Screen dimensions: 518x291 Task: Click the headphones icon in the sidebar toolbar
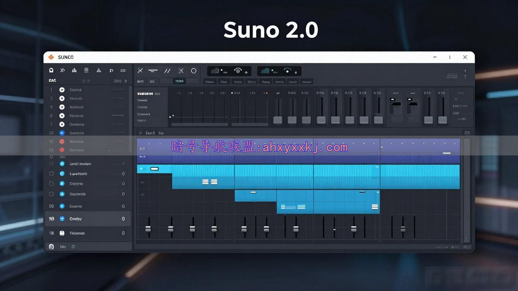point(51,70)
